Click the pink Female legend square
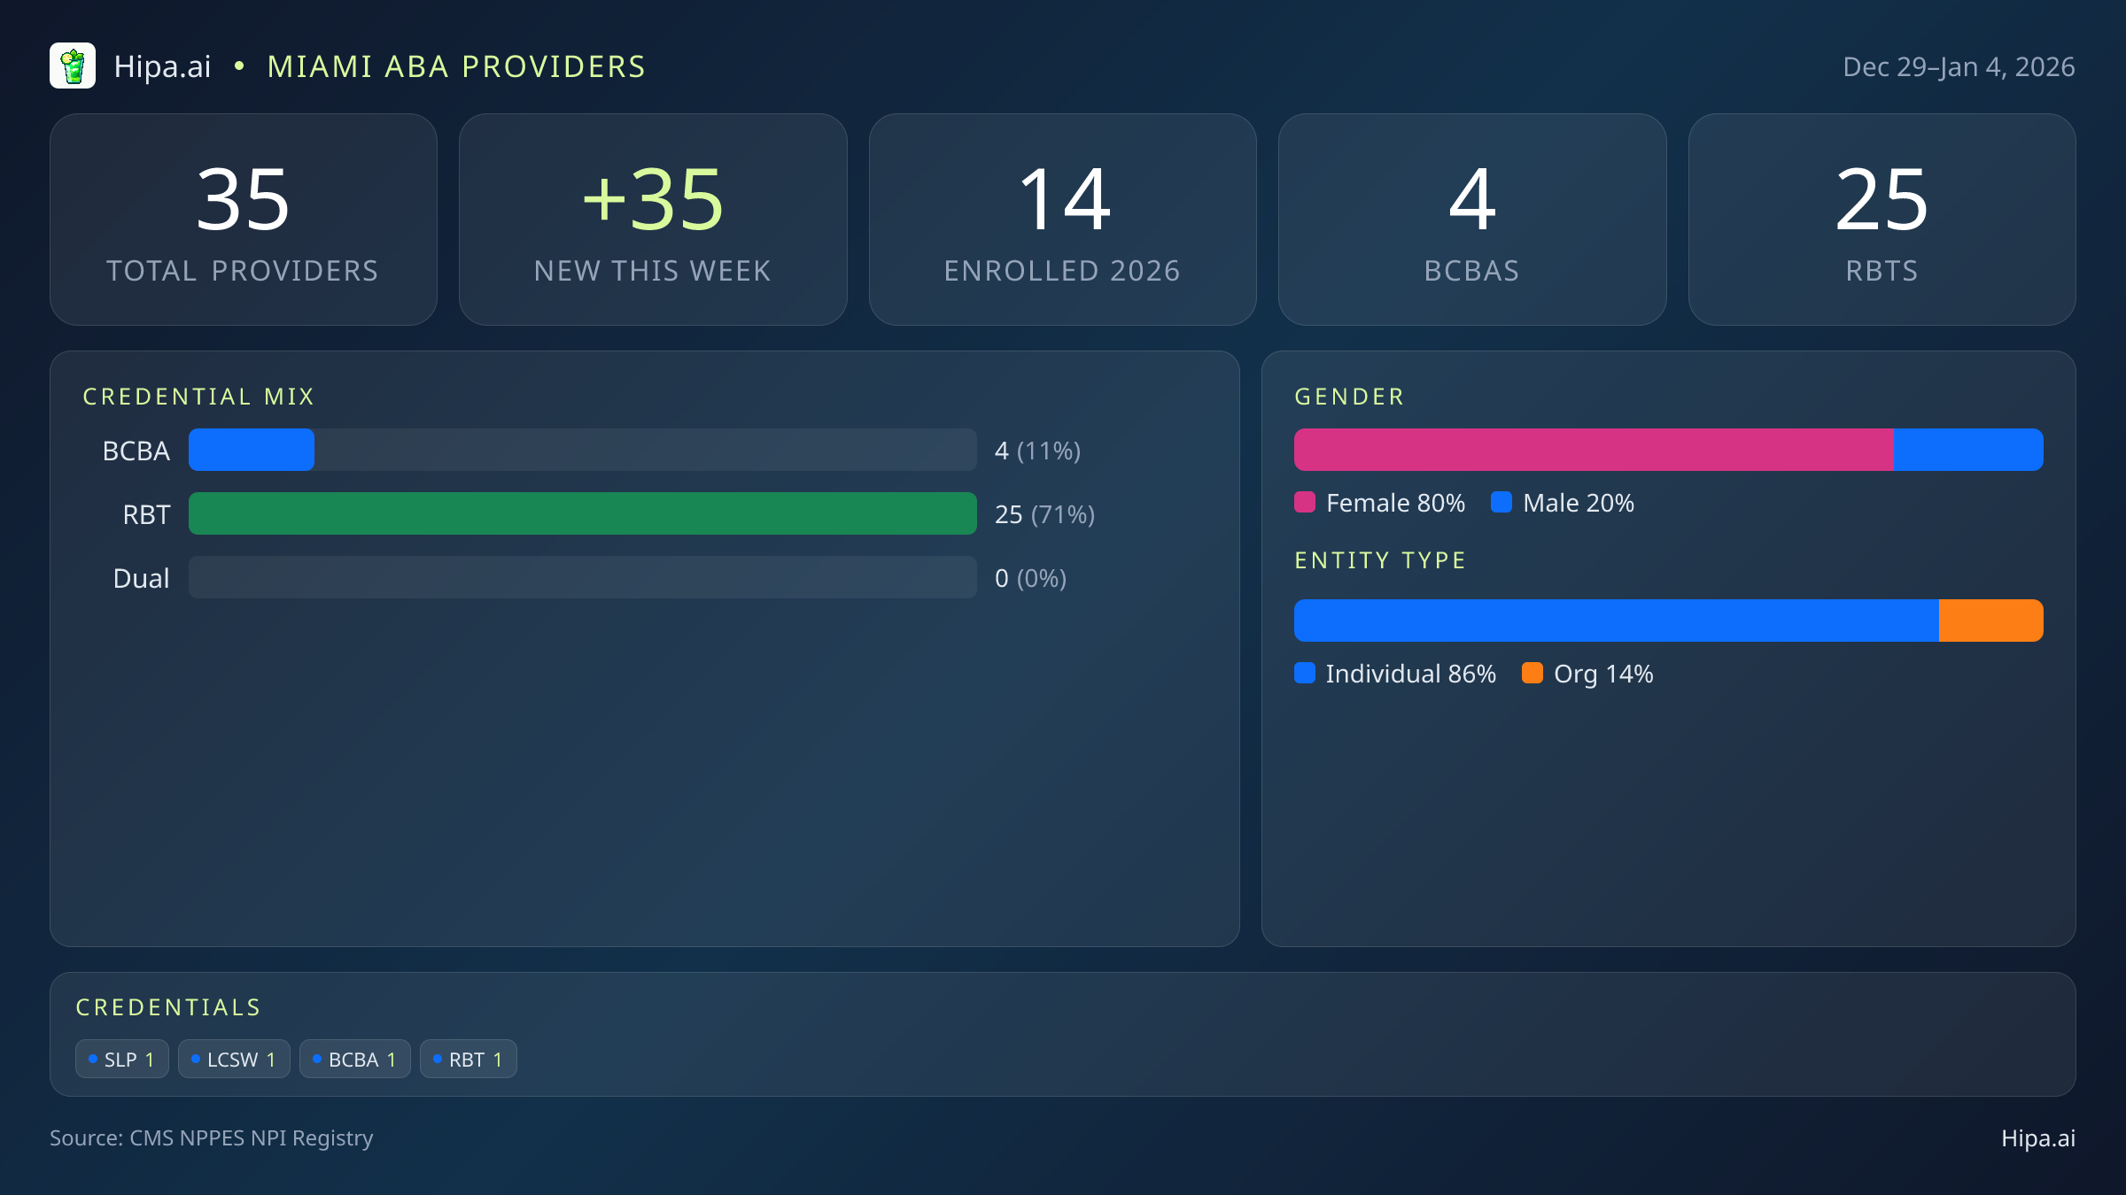The image size is (2126, 1195). [1305, 503]
